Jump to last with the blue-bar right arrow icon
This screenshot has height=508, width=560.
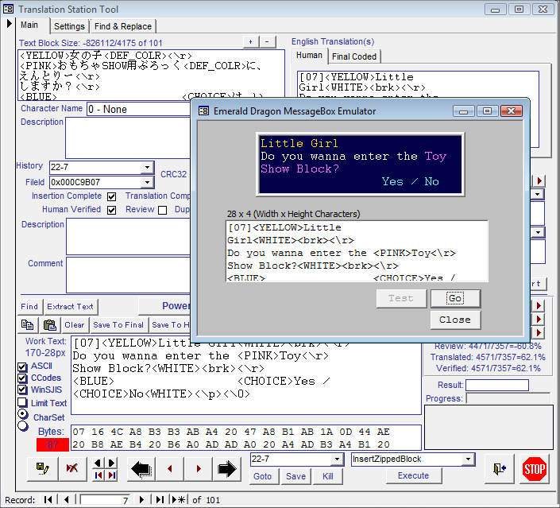pos(111,475)
